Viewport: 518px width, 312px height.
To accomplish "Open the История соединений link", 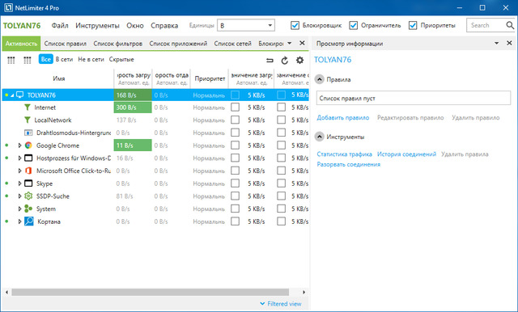I will pos(406,154).
